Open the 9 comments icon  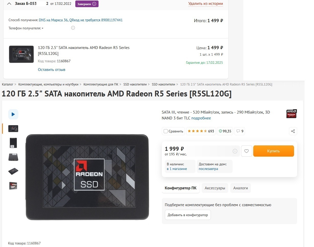pos(240,131)
